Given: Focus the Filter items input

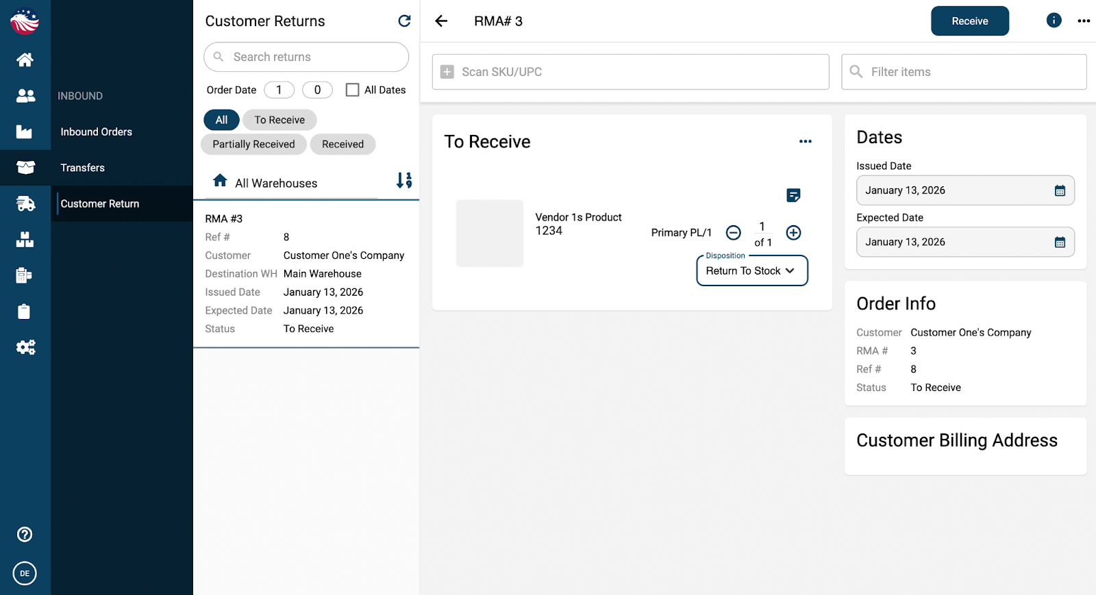Looking at the screenshot, I should tap(964, 72).
